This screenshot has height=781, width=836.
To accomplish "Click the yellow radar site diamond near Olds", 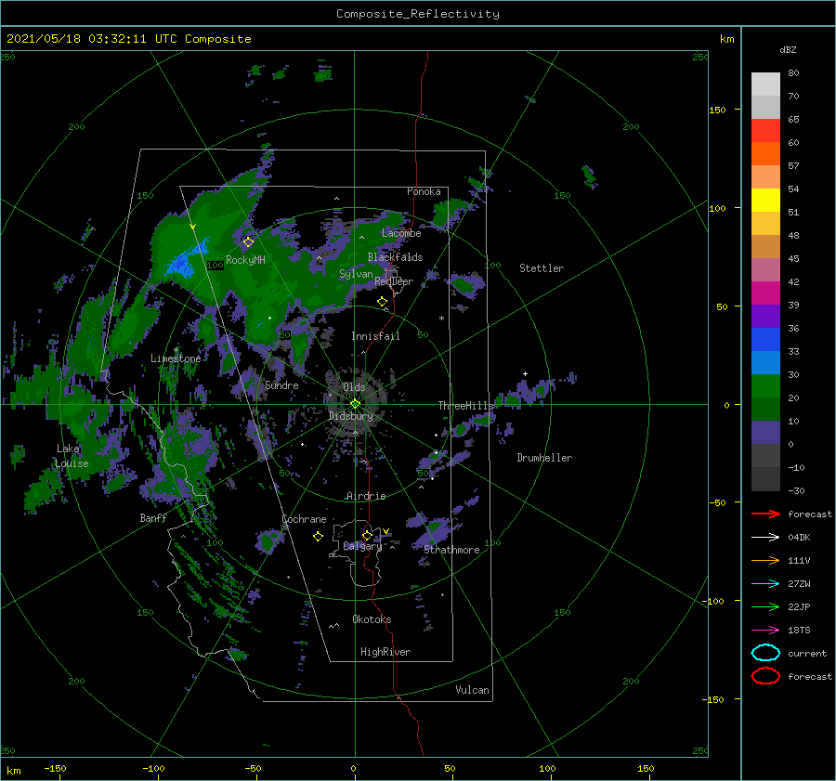I will pyautogui.click(x=355, y=404).
